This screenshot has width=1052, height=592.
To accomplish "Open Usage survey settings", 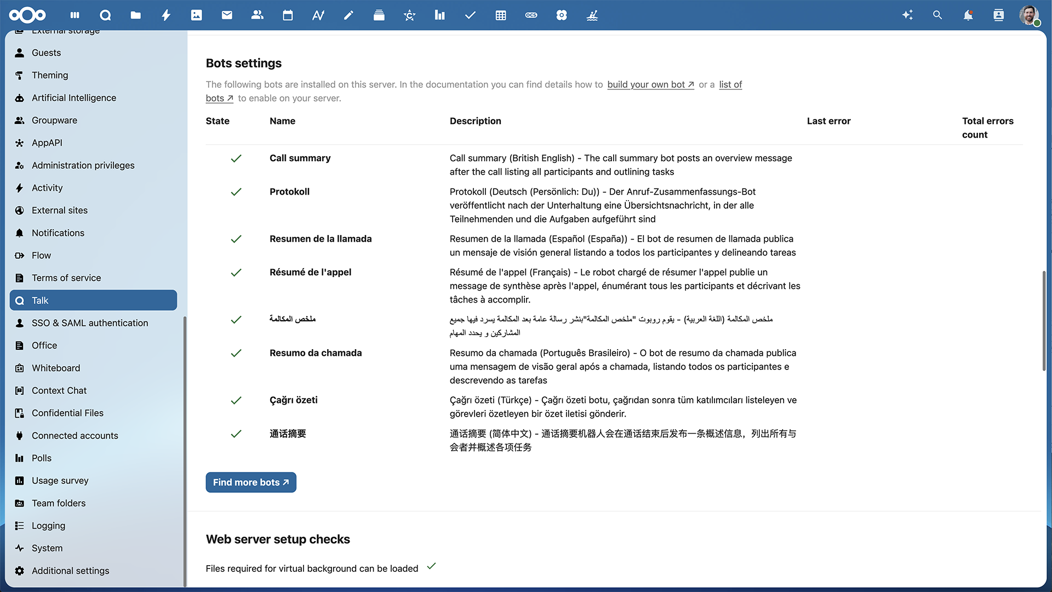I will tap(93, 481).
